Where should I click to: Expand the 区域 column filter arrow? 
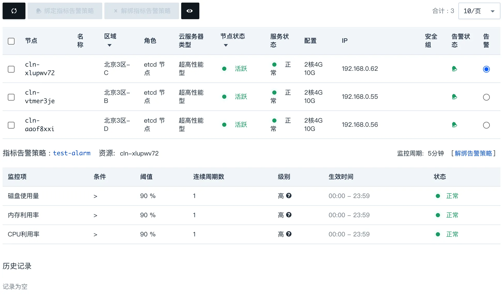pos(110,45)
